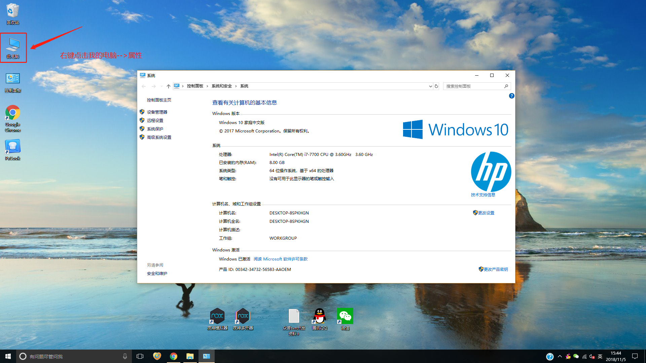Open recent locations dropdown arrow
Screen dimensions: 646x363
161,86
